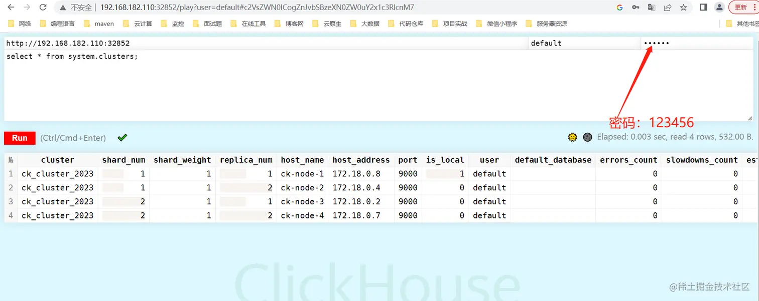This screenshot has width=759, height=301.
Task: Click the is_local column header
Action: 445,160
